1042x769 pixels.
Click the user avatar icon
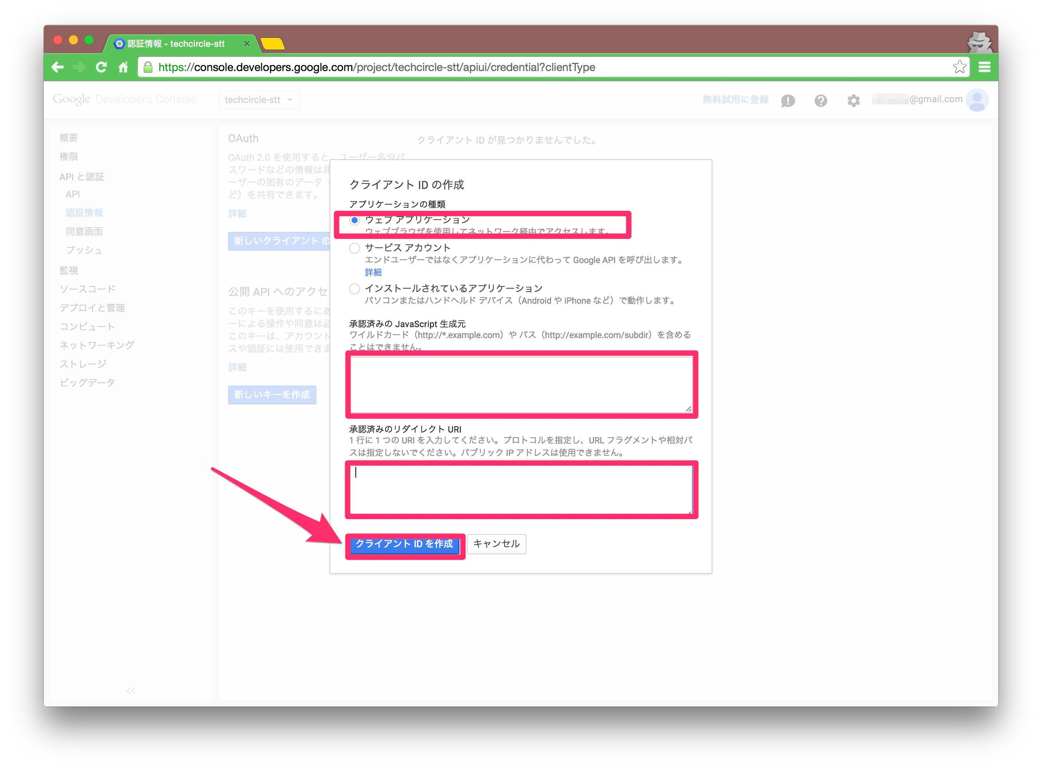pos(977,100)
